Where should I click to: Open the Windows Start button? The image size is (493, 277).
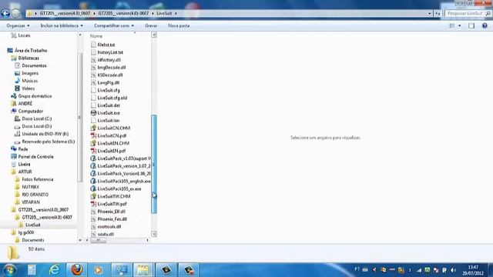click(8, 270)
